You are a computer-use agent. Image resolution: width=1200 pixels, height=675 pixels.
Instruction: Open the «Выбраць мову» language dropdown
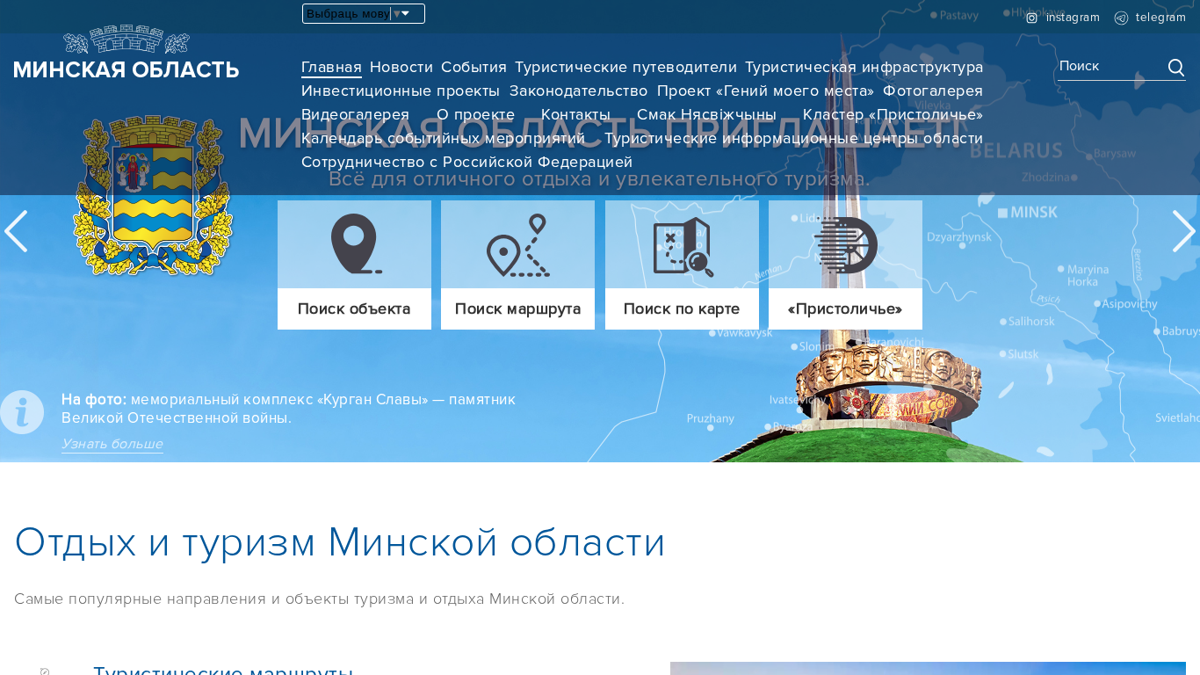point(364,13)
